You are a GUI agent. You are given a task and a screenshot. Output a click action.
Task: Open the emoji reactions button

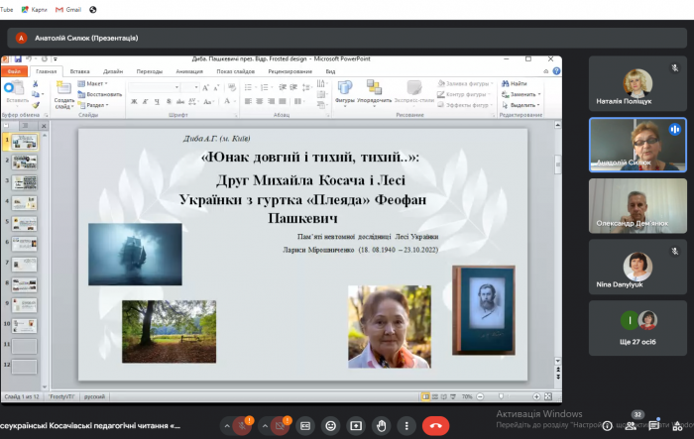coord(330,426)
